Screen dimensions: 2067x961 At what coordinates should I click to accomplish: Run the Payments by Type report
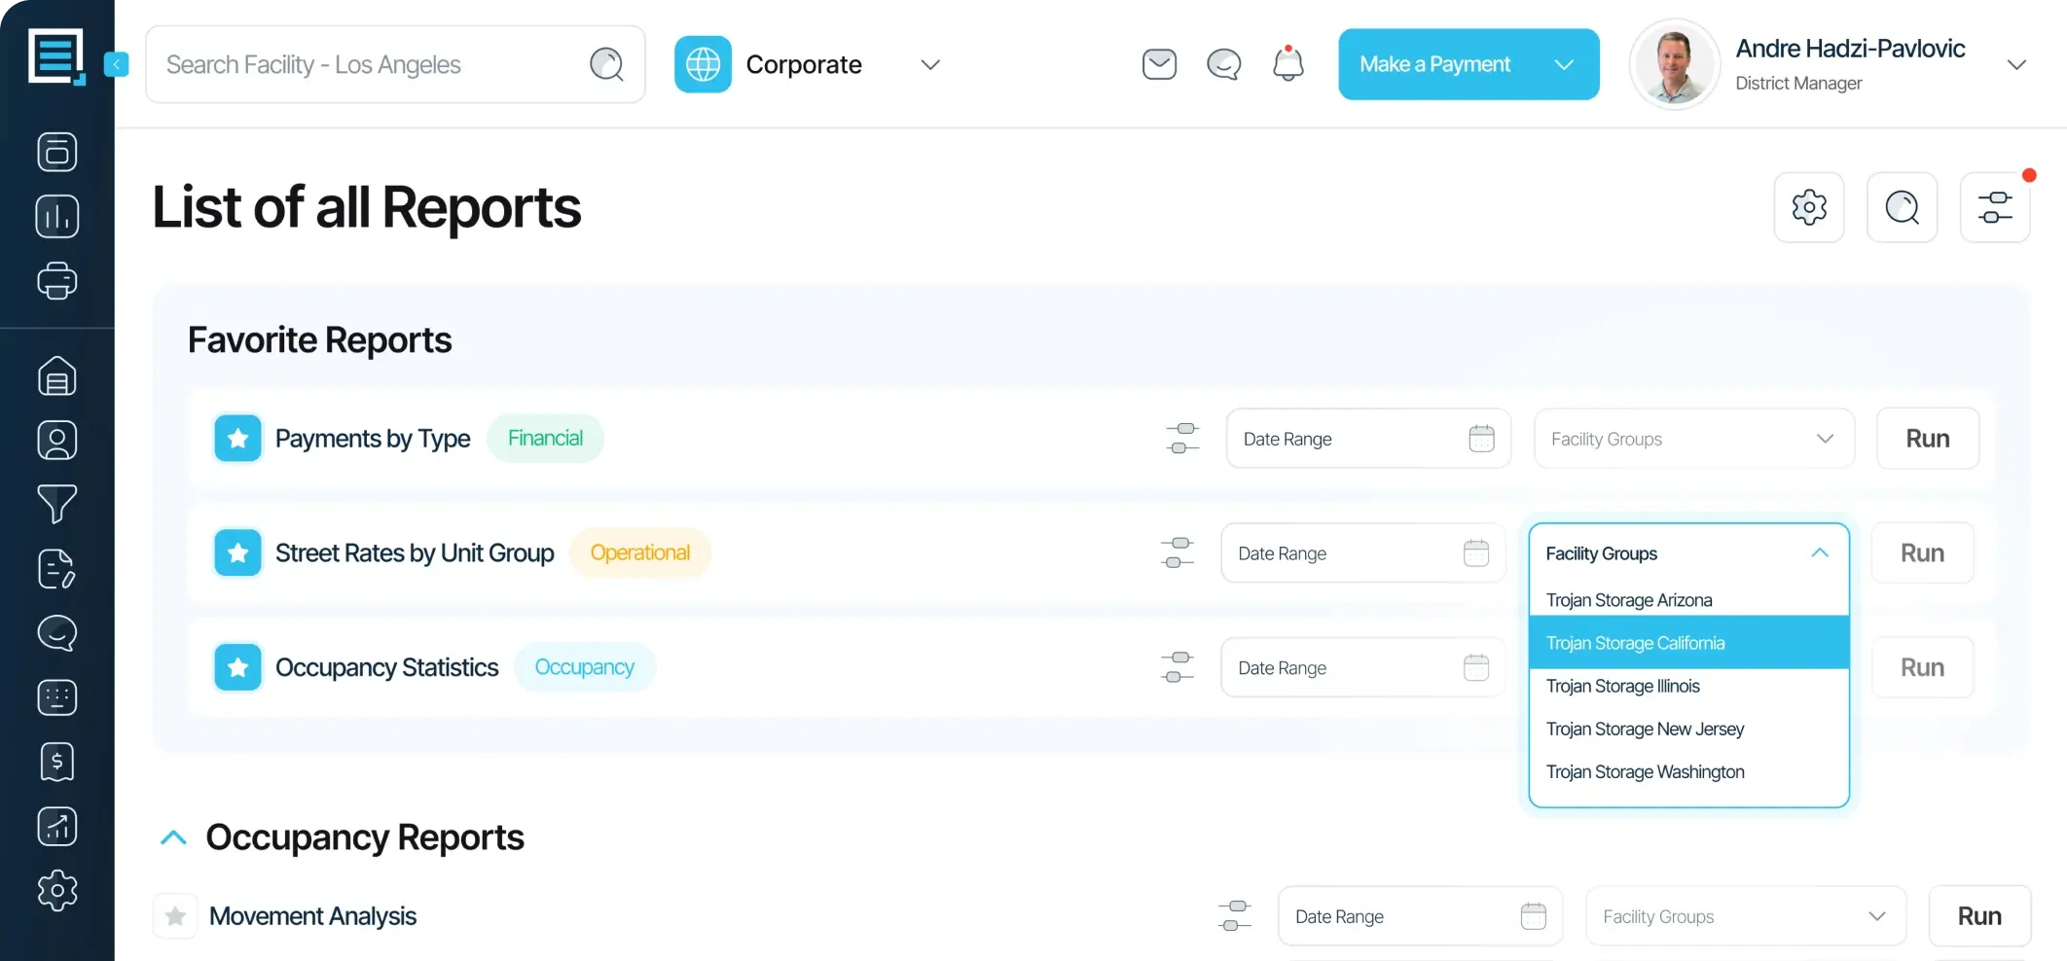point(1928,439)
